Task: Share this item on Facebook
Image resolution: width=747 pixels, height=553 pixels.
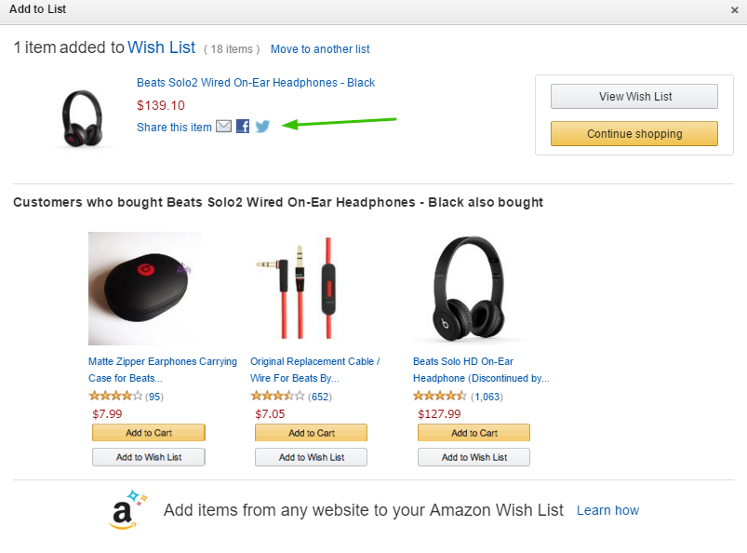Action: (243, 127)
